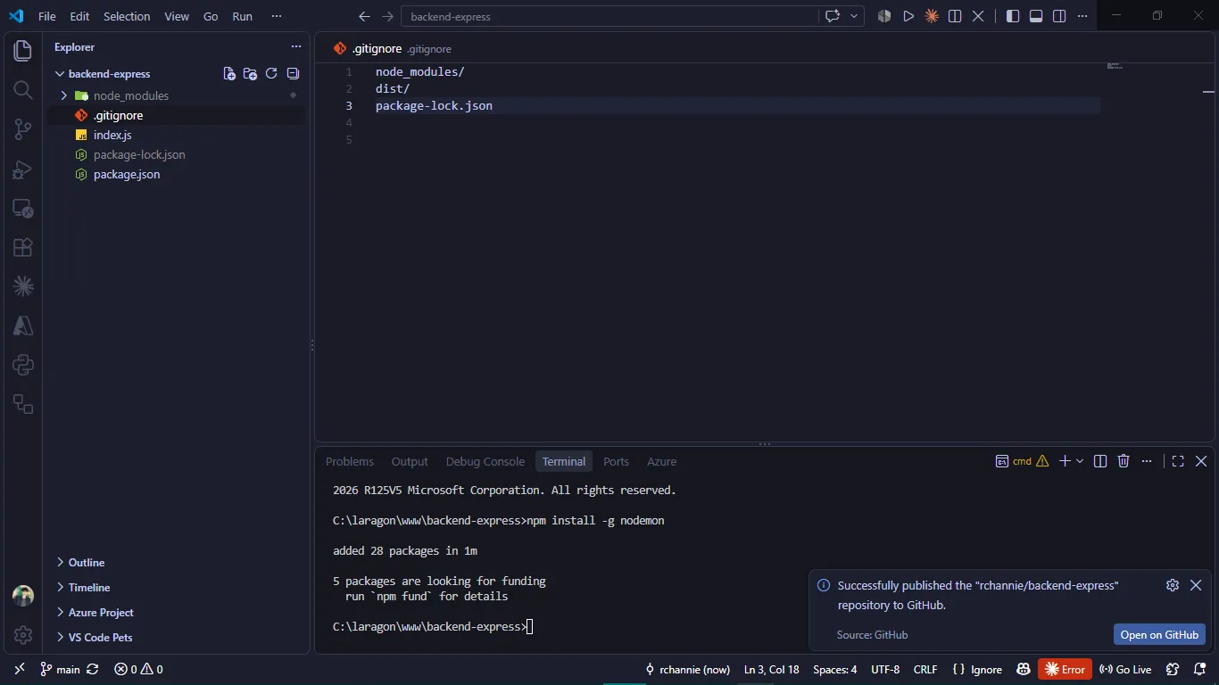Collapse all folders in Explorer
The height and width of the screenshot is (685, 1219).
pyautogui.click(x=293, y=74)
